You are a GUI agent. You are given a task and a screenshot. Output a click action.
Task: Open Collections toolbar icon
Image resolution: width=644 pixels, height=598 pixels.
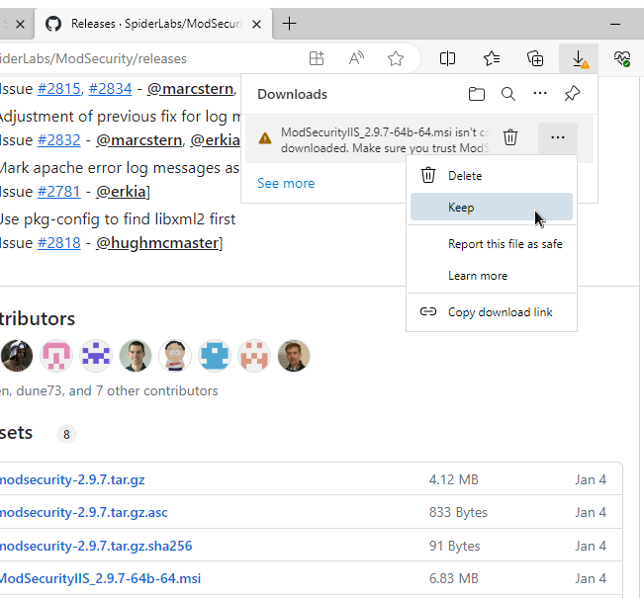point(535,58)
